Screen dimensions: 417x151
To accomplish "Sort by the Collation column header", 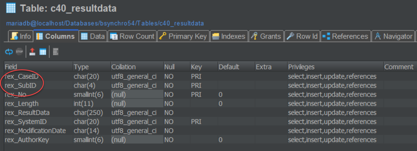I will click(x=137, y=67).
